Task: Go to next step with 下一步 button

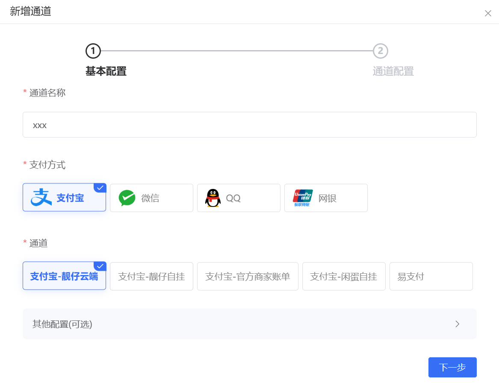Action: [452, 368]
